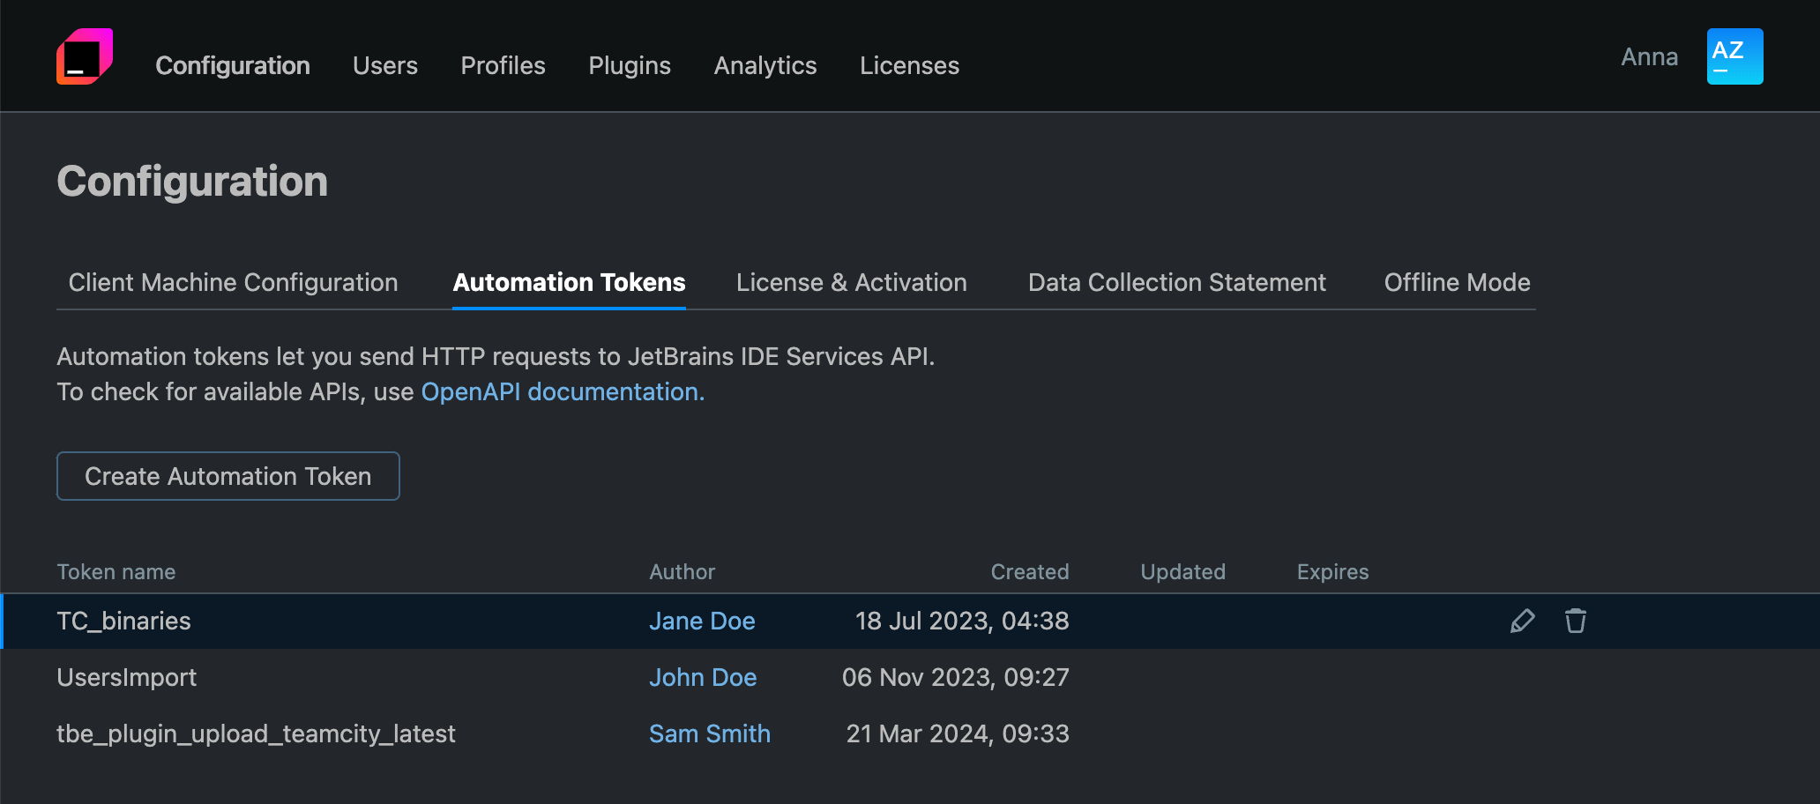Screen dimensions: 1820x804
Task: Click the JetBrains logo in top left
Action: coord(86,56)
